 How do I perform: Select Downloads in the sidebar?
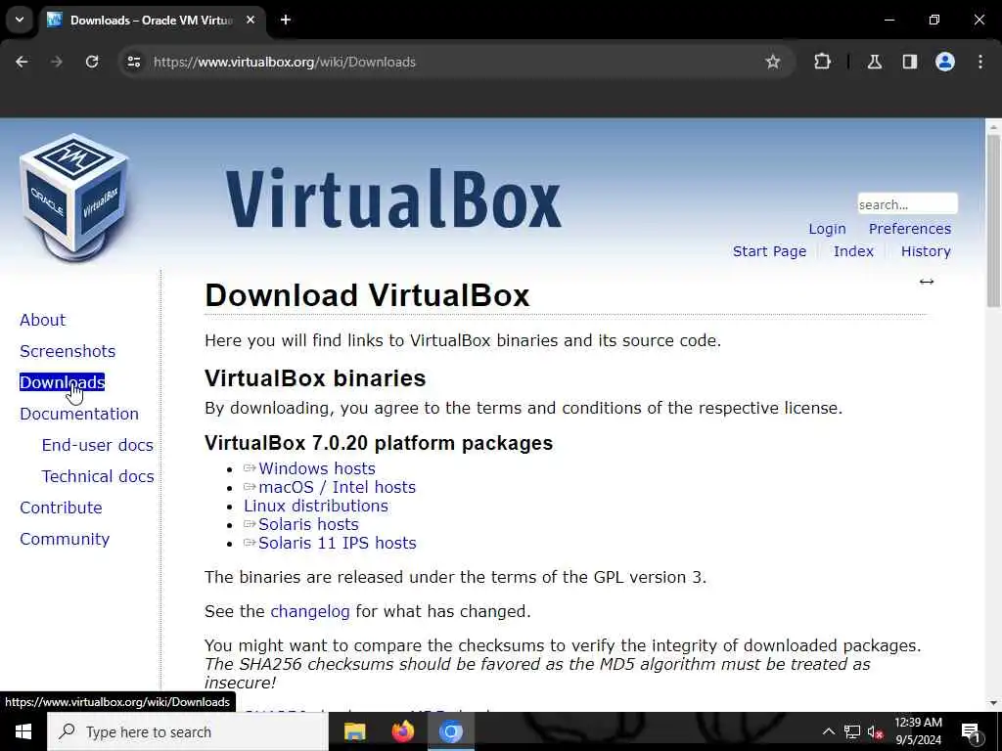[62, 382]
